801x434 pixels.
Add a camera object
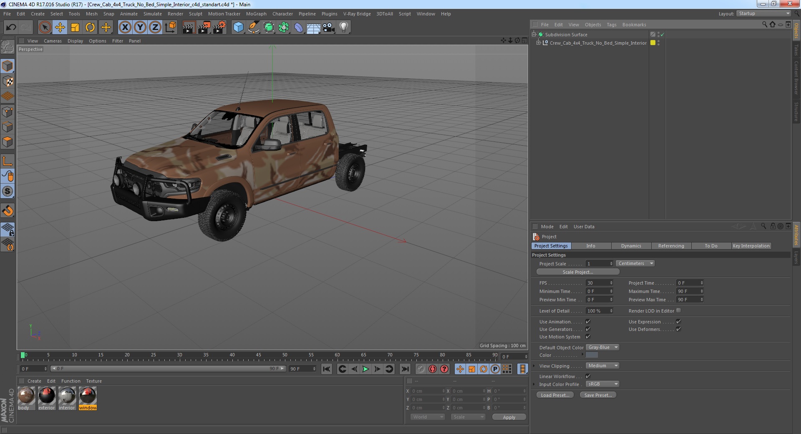pyautogui.click(x=329, y=28)
